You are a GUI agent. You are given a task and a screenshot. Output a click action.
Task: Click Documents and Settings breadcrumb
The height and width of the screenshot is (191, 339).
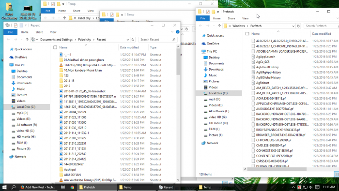(x=57, y=40)
